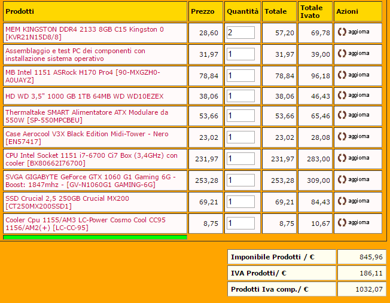390x303 pixels.
Task: Click the refresh icon in HD WD 1000 GB row
Action: click(342, 95)
